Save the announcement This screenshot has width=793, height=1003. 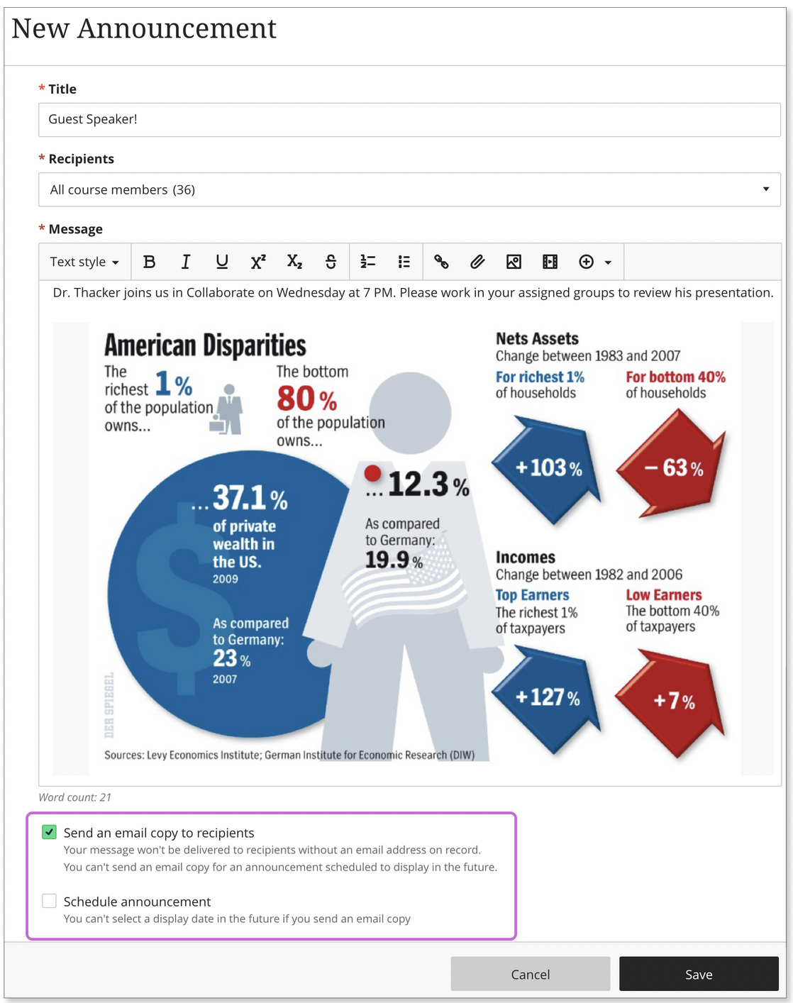tap(698, 974)
